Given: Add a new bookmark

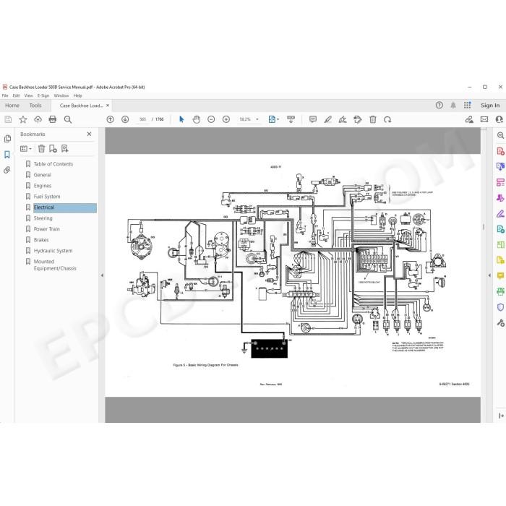Looking at the screenshot, I should 53,148.
